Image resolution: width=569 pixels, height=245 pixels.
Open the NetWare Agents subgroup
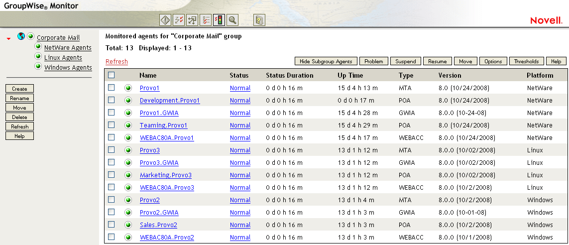(68, 47)
